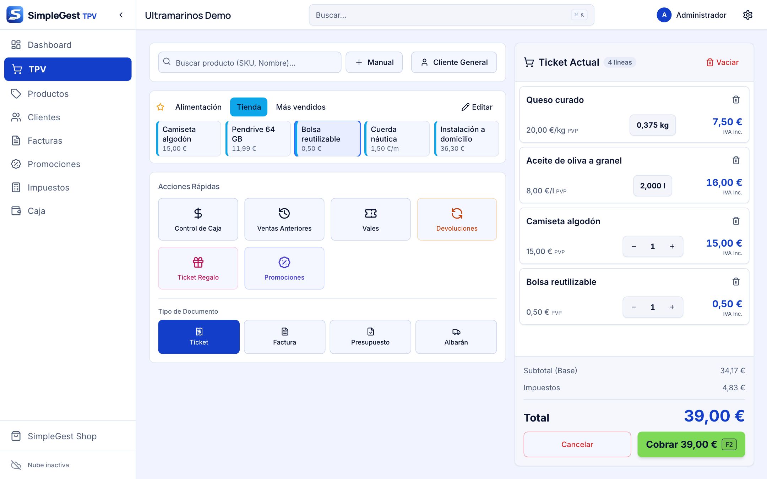This screenshot has height=479, width=767.
Task: Delete the Aceite de oliva line
Action: point(736,160)
